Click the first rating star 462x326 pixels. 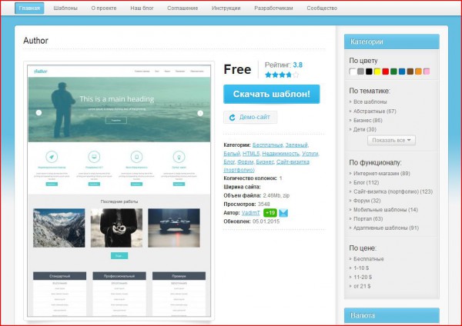268,75
